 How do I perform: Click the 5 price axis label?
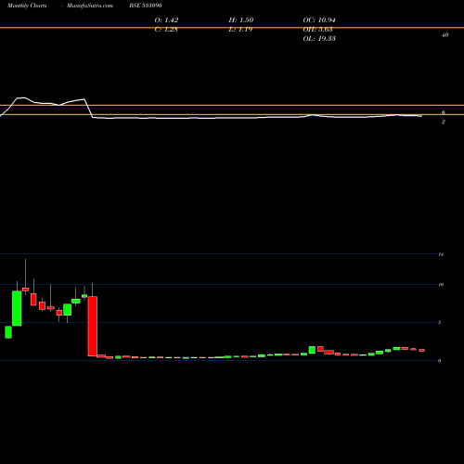coord(440,322)
